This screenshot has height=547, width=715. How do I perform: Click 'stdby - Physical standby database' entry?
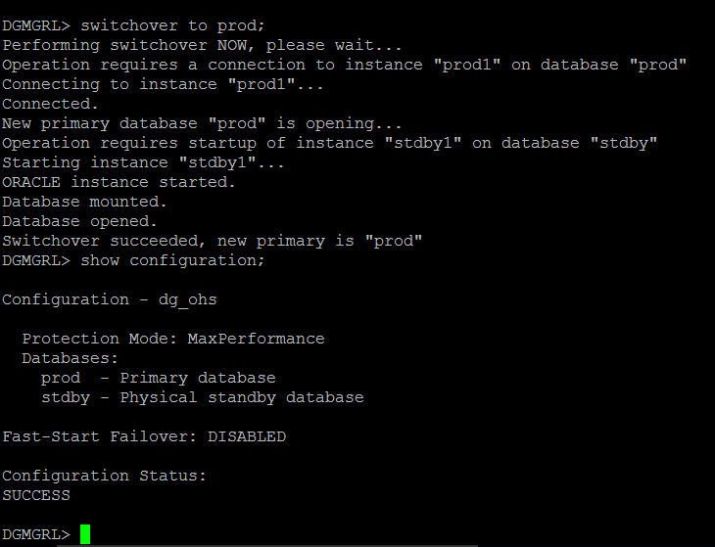(x=203, y=397)
